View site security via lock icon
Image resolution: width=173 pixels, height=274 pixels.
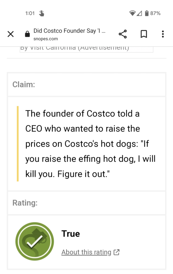[x=27, y=34]
